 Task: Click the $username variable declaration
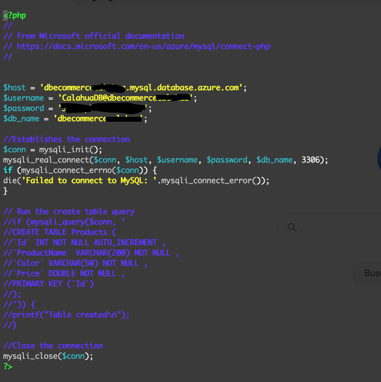tap(23, 98)
